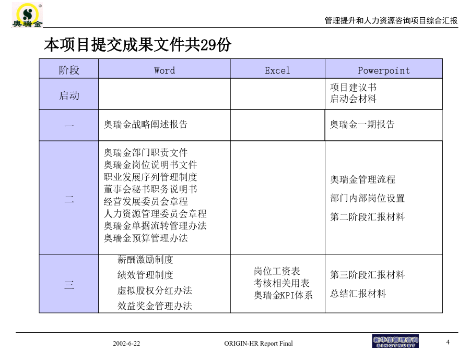This screenshot has height=352, width=470.
Task: Click the 启动 stage row label
Action: coord(69,95)
